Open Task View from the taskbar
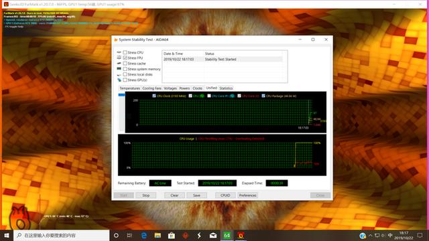Viewport: 429px width, 241px height. coord(129,235)
